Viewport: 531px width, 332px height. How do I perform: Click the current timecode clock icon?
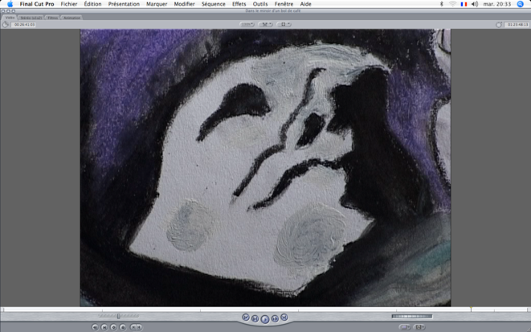click(499, 25)
